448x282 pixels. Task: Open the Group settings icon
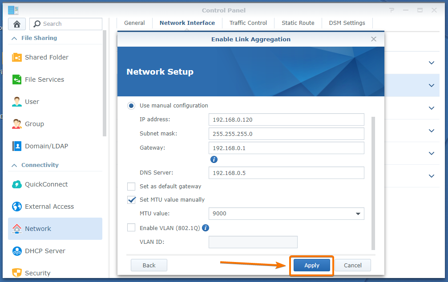coord(17,124)
